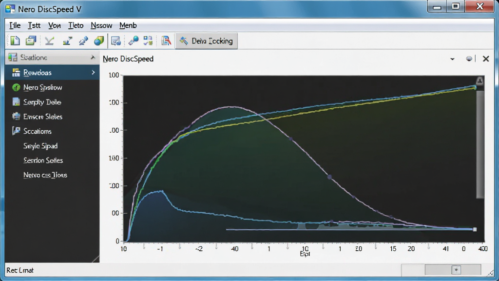Open the Menb menu
499x281 pixels.
pos(128,25)
